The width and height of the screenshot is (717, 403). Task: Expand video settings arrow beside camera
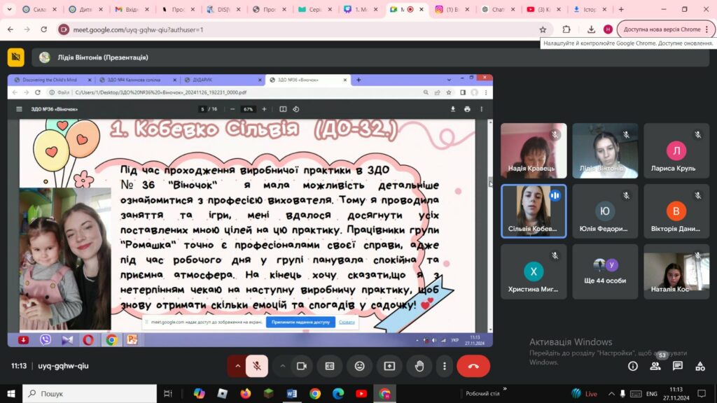pos(283,366)
